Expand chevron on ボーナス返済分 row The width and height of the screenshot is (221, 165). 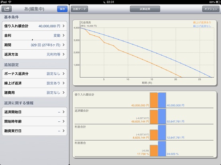(63, 74)
